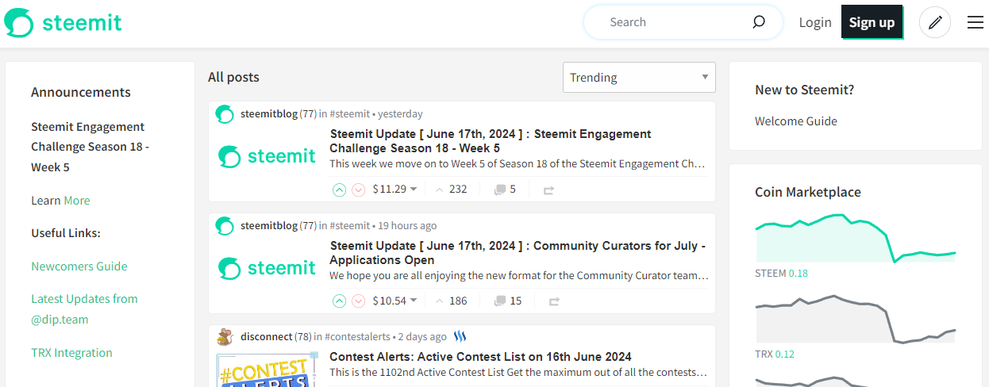989x387 pixels.
Task: Expand payout details for $10.54
Action: point(394,301)
